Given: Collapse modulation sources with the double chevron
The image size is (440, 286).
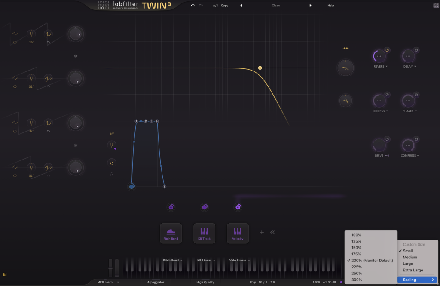Looking at the screenshot, I should tap(272, 232).
